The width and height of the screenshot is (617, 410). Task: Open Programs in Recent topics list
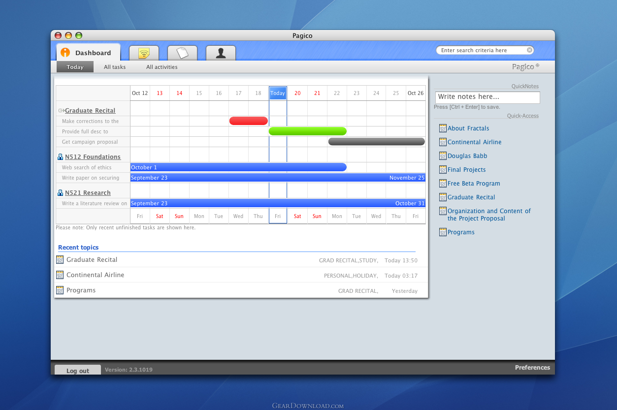coord(81,290)
